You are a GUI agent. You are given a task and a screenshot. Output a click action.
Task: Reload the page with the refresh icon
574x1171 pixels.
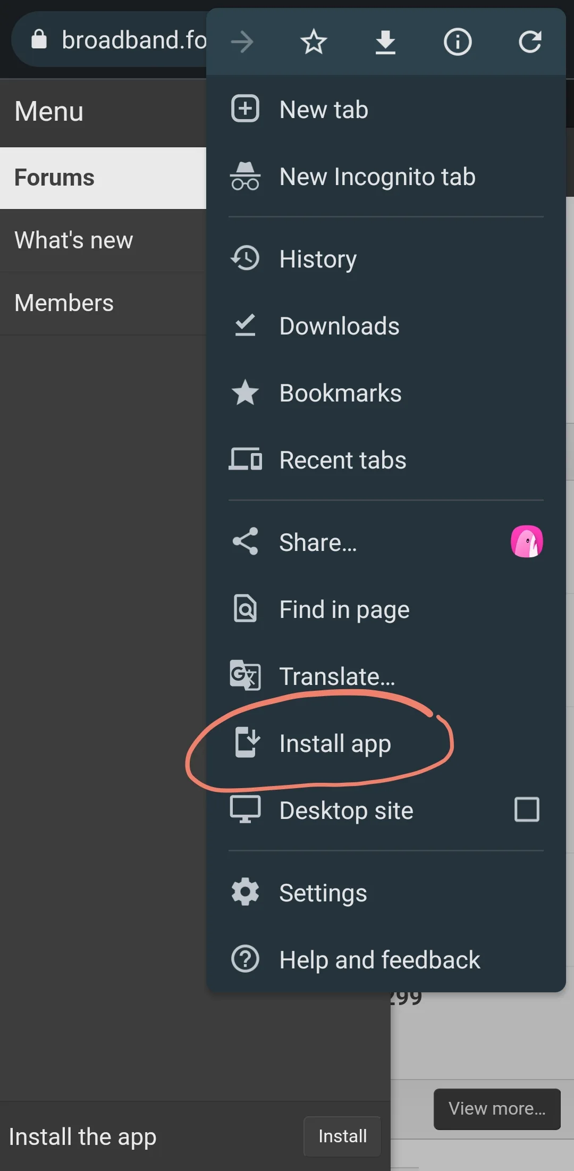[530, 42]
